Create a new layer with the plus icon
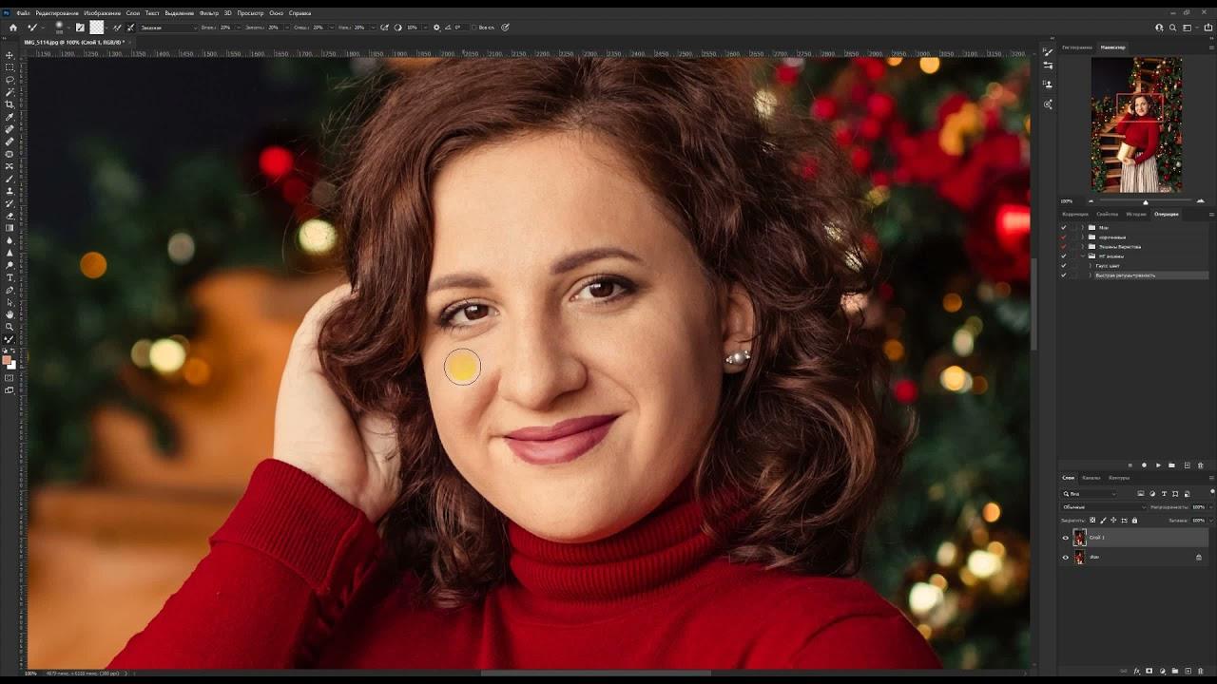Image resolution: width=1217 pixels, height=684 pixels. pos(1188,672)
